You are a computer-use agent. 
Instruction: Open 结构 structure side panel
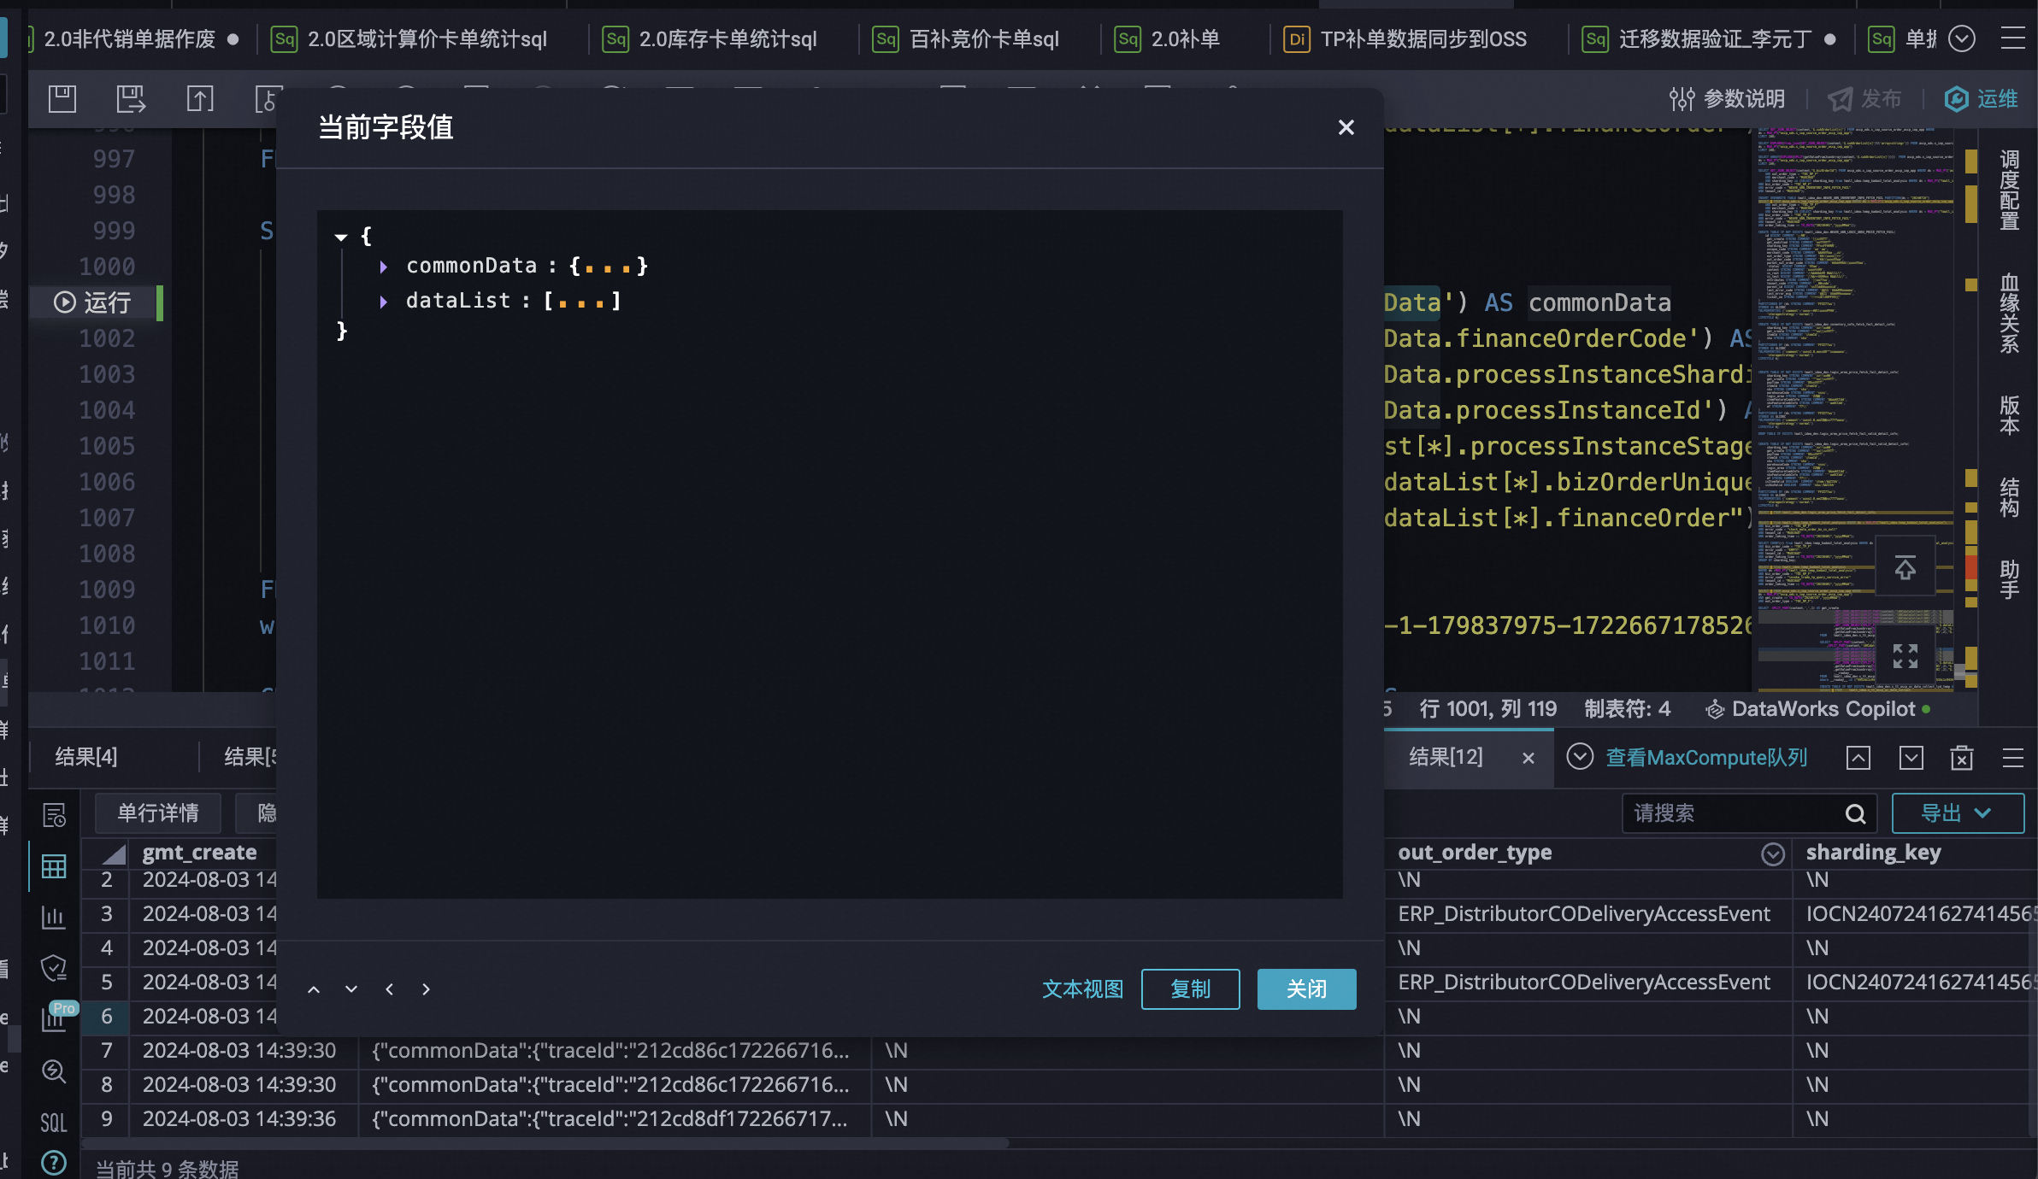2009,497
